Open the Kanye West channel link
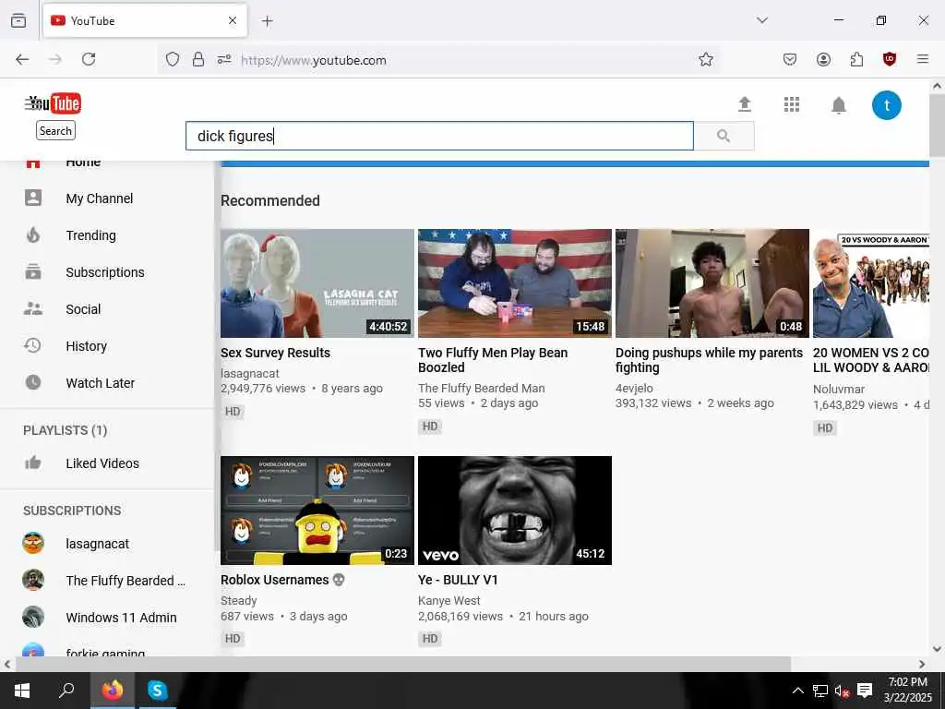945x709 pixels. 449,600
